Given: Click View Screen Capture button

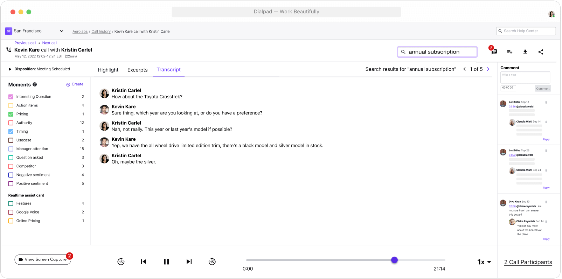Looking at the screenshot, I should tap(43, 259).
